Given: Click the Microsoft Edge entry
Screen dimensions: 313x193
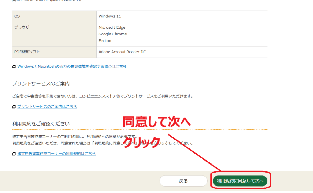Looking at the screenshot, I should [x=112, y=27].
